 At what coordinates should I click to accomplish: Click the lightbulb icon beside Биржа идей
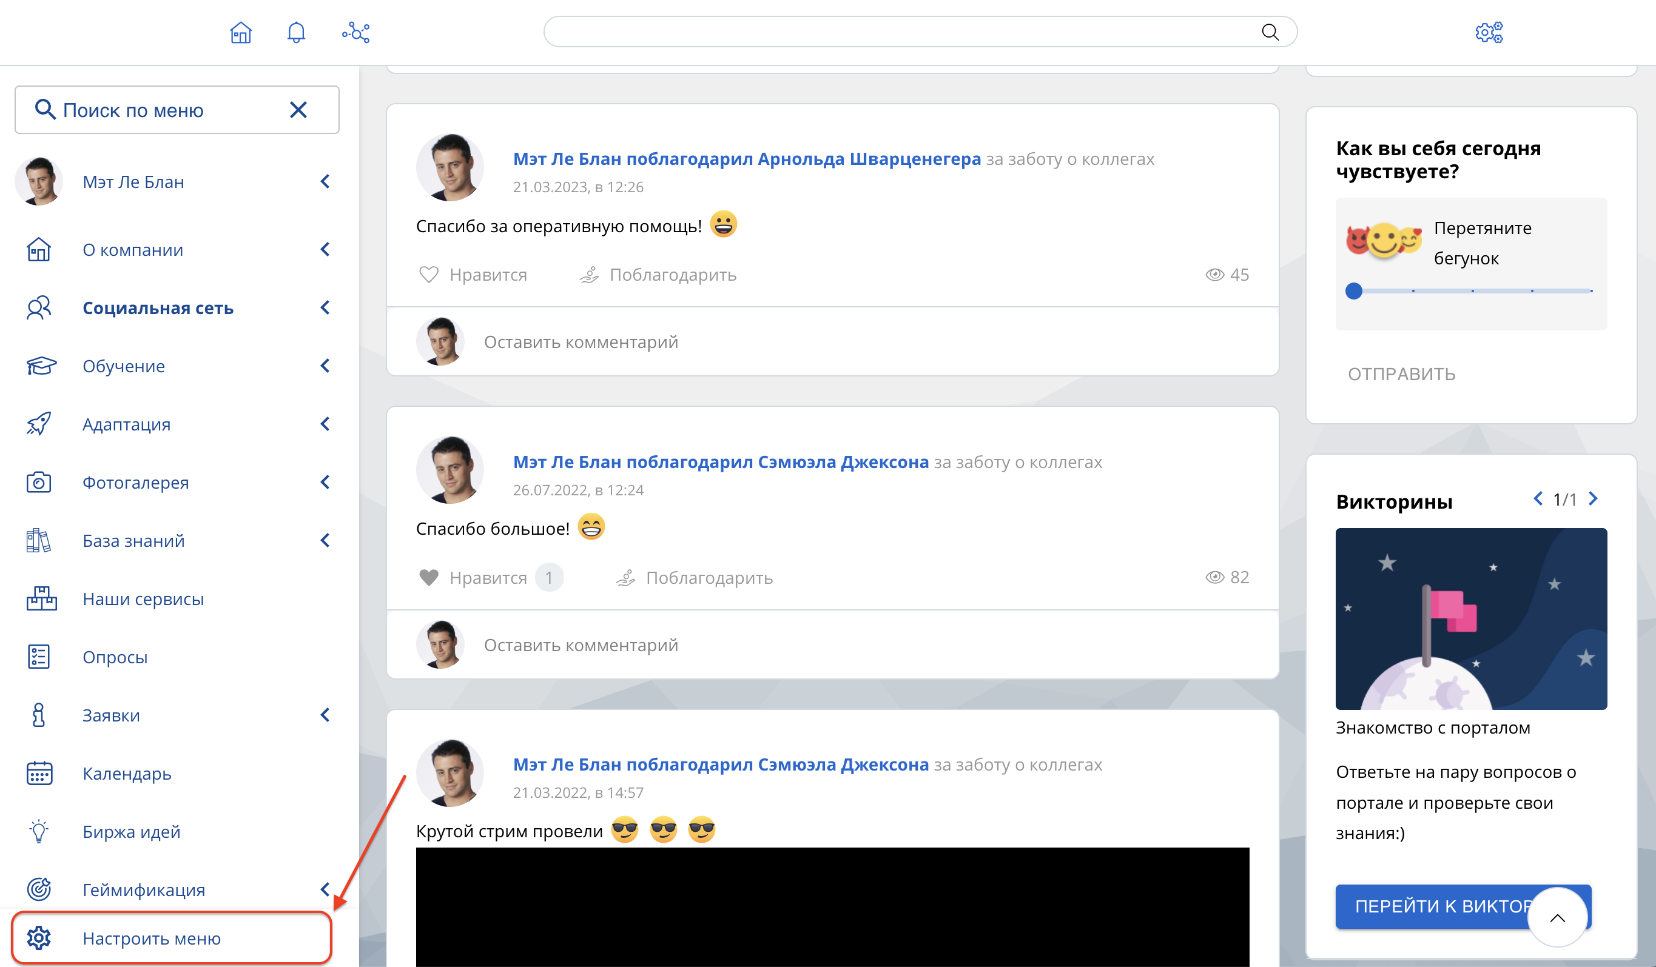(39, 831)
